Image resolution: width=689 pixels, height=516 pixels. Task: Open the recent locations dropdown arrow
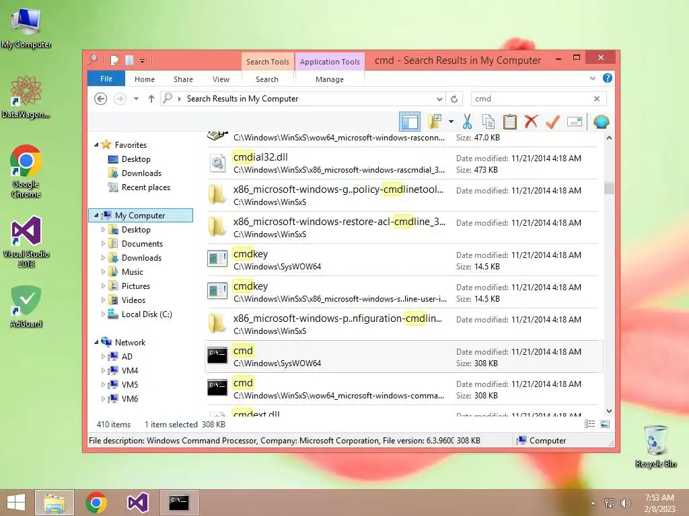tap(136, 99)
